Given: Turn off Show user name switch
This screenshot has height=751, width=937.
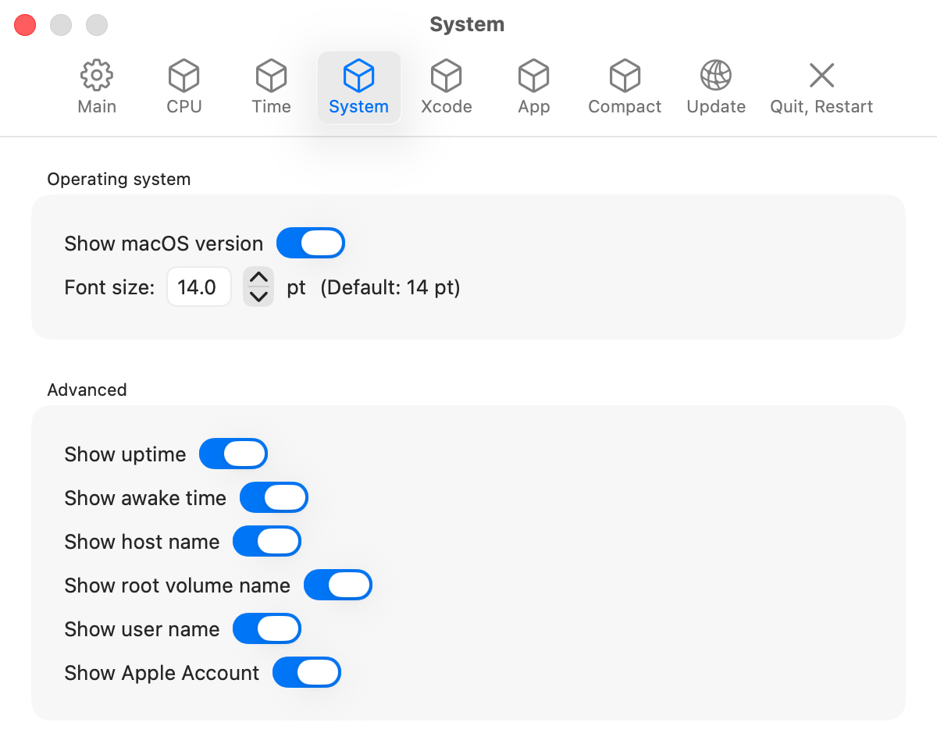Looking at the screenshot, I should [x=267, y=629].
